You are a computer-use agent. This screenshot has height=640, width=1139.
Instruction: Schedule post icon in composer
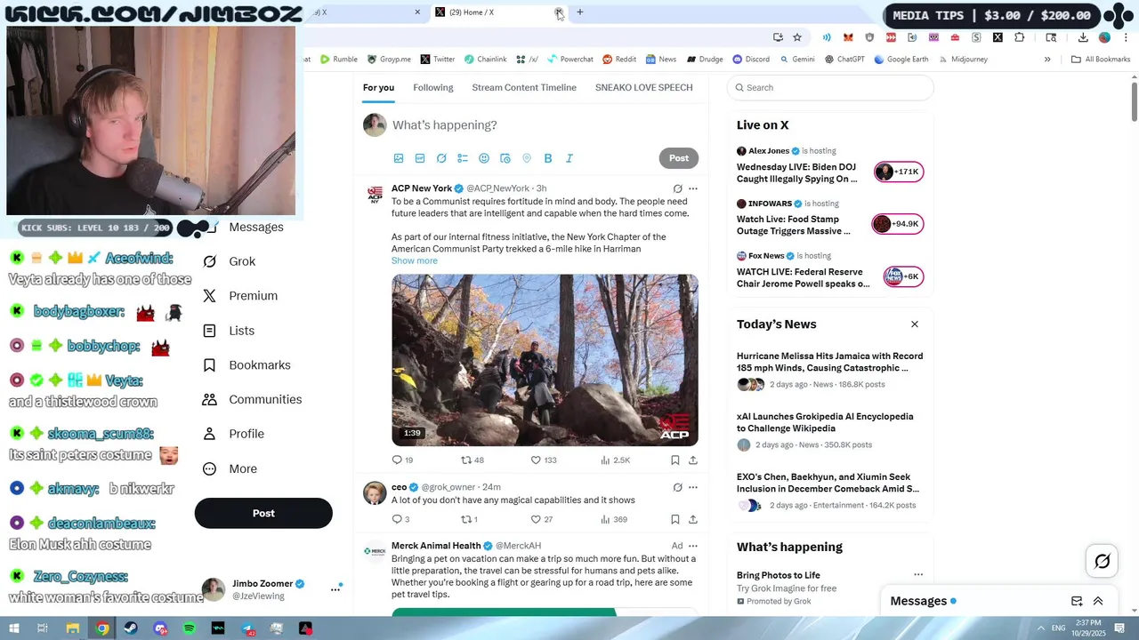click(x=505, y=158)
